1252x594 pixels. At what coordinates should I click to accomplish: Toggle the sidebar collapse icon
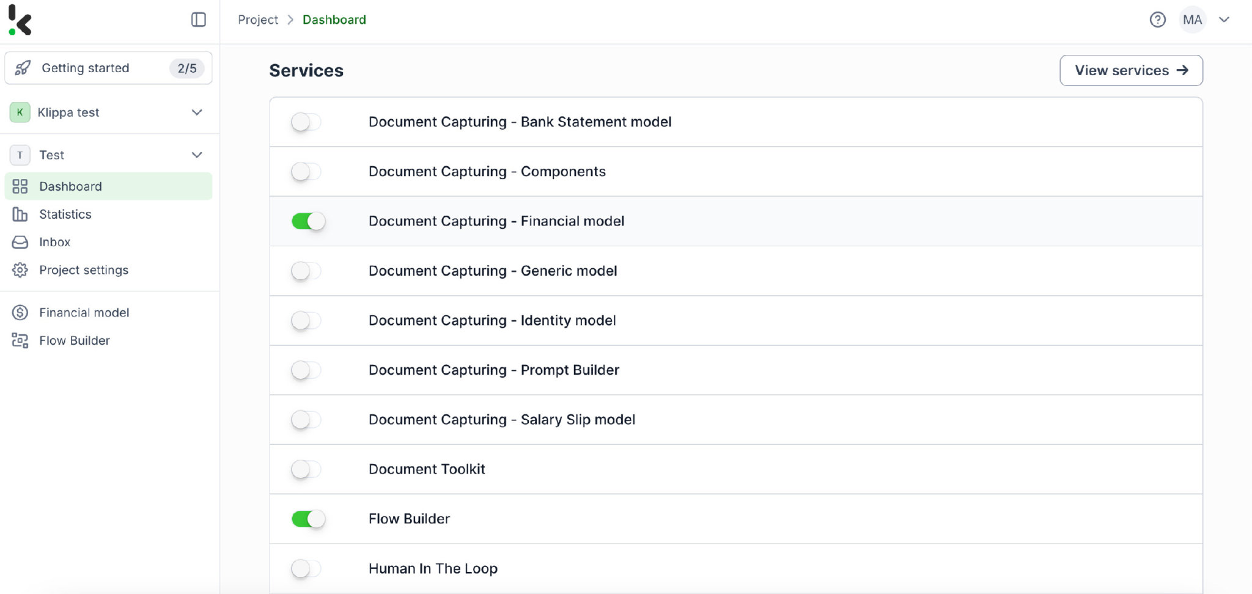pos(197,20)
